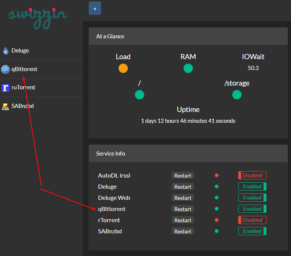This screenshot has width=291, height=256.
Task: Click the qBittorent service name in Service Info
Action: [112, 209]
